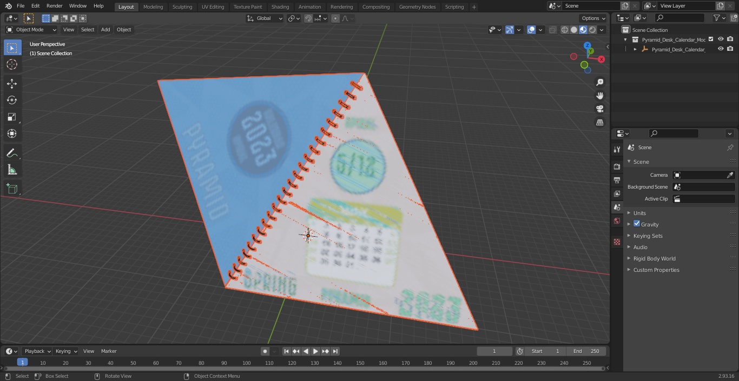739x381 pixels.
Task: Click the viewport zoom icon
Action: [x=599, y=82]
